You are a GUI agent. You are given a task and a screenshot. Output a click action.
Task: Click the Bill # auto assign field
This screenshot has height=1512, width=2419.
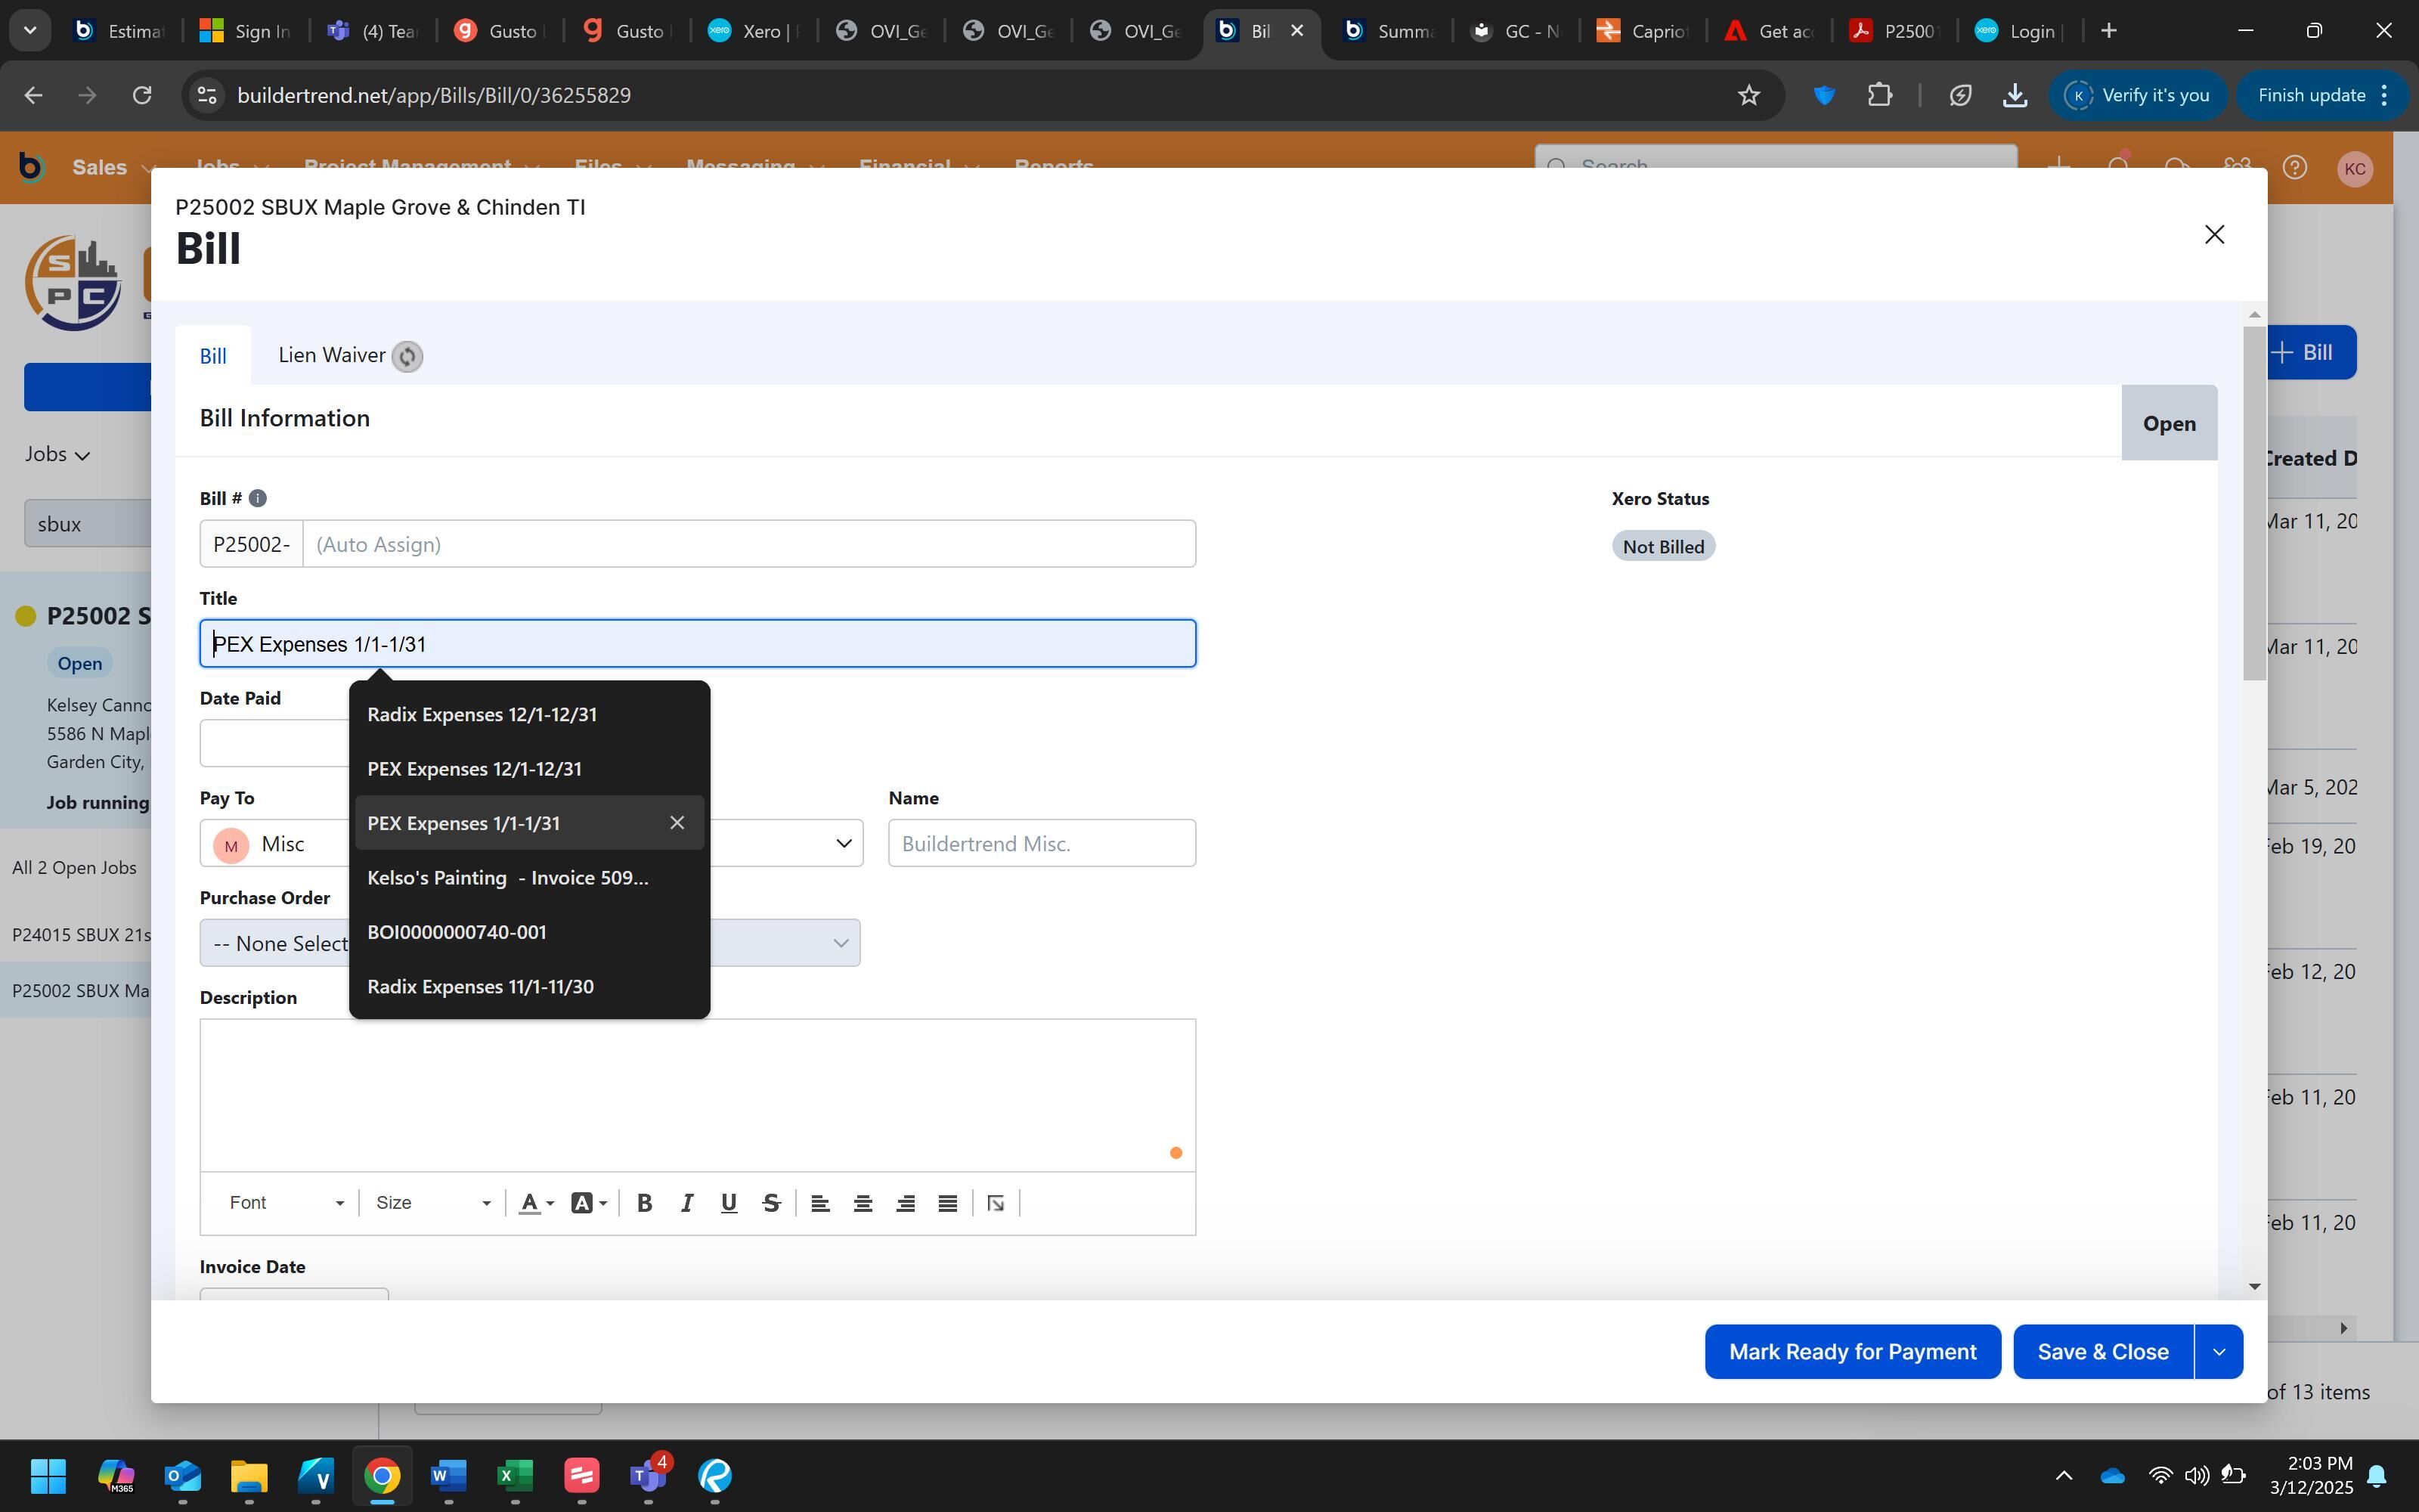click(748, 544)
